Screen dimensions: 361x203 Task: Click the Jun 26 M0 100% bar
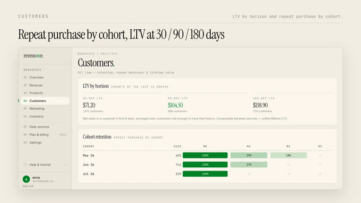[x=205, y=165]
